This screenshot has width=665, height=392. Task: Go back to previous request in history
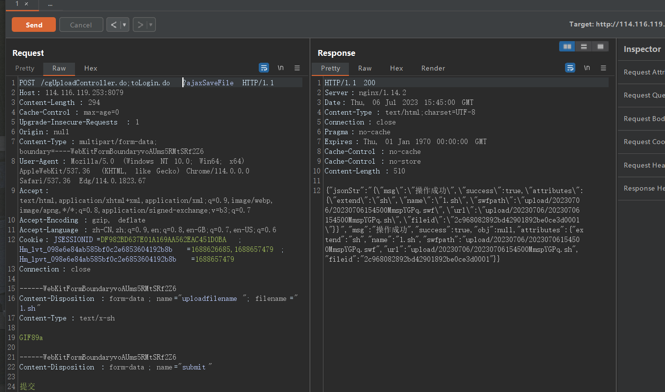[x=114, y=24]
